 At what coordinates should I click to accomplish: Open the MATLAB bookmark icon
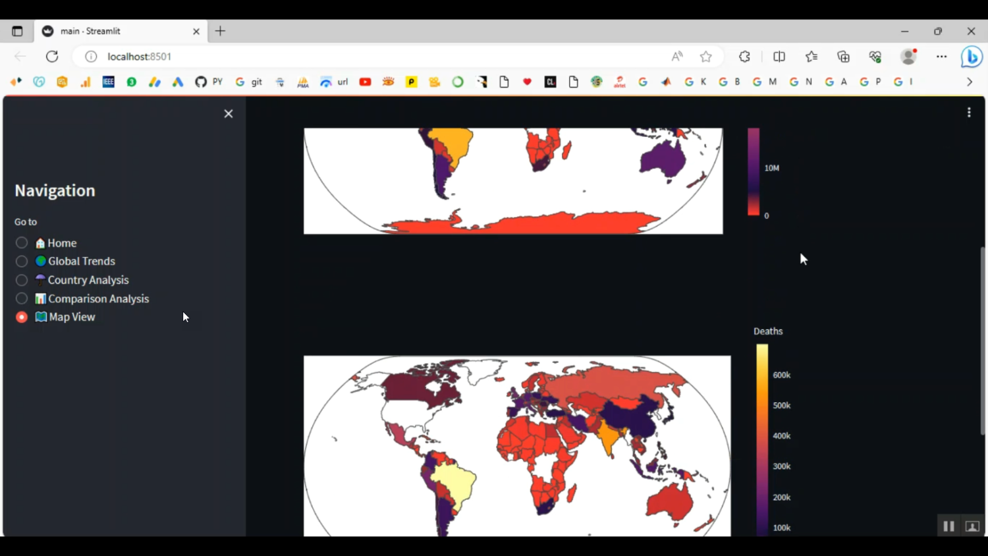pyautogui.click(x=667, y=82)
